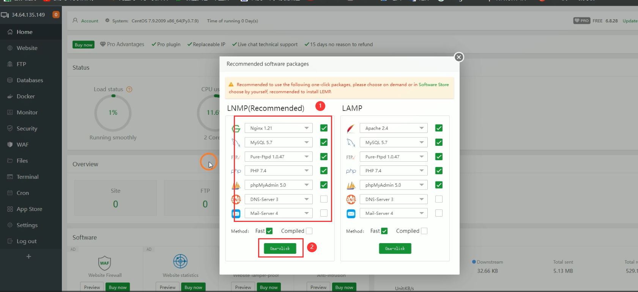Open the Software Store link in the dialog
The width and height of the screenshot is (638, 292).
click(x=434, y=84)
